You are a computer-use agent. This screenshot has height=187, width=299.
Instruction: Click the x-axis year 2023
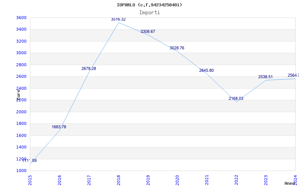(x=266, y=180)
